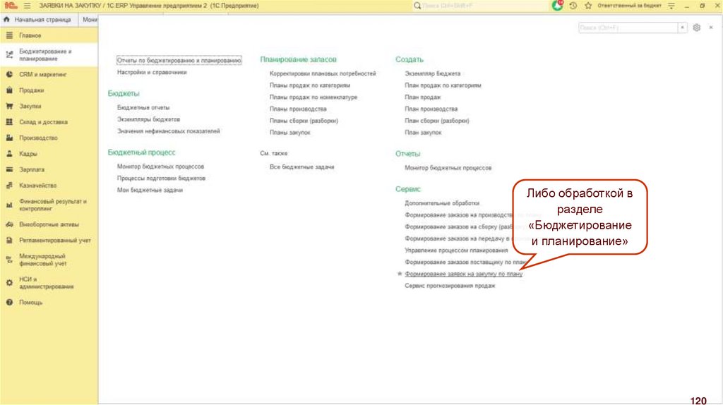Click the Кадры person icon
The height and width of the screenshot is (405, 723).
[9, 154]
